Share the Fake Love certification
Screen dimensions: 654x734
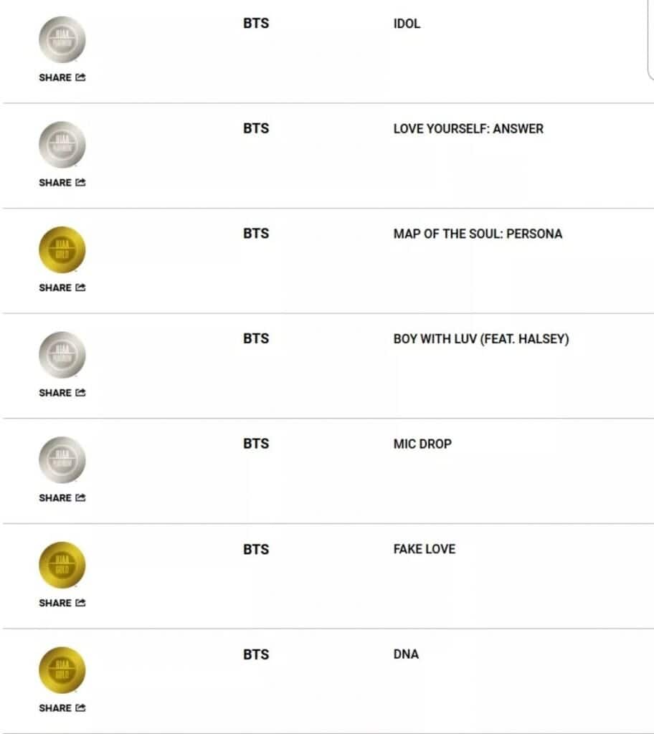[62, 603]
